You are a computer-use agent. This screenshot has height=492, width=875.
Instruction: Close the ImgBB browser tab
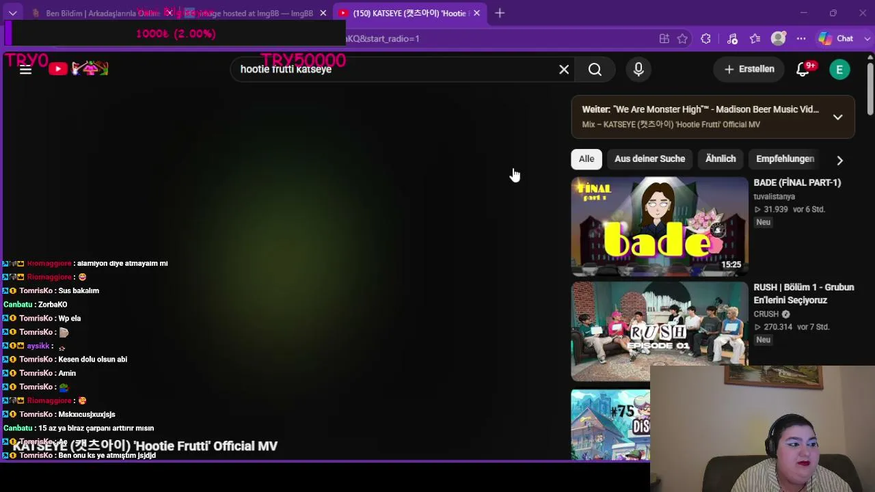coord(323,13)
